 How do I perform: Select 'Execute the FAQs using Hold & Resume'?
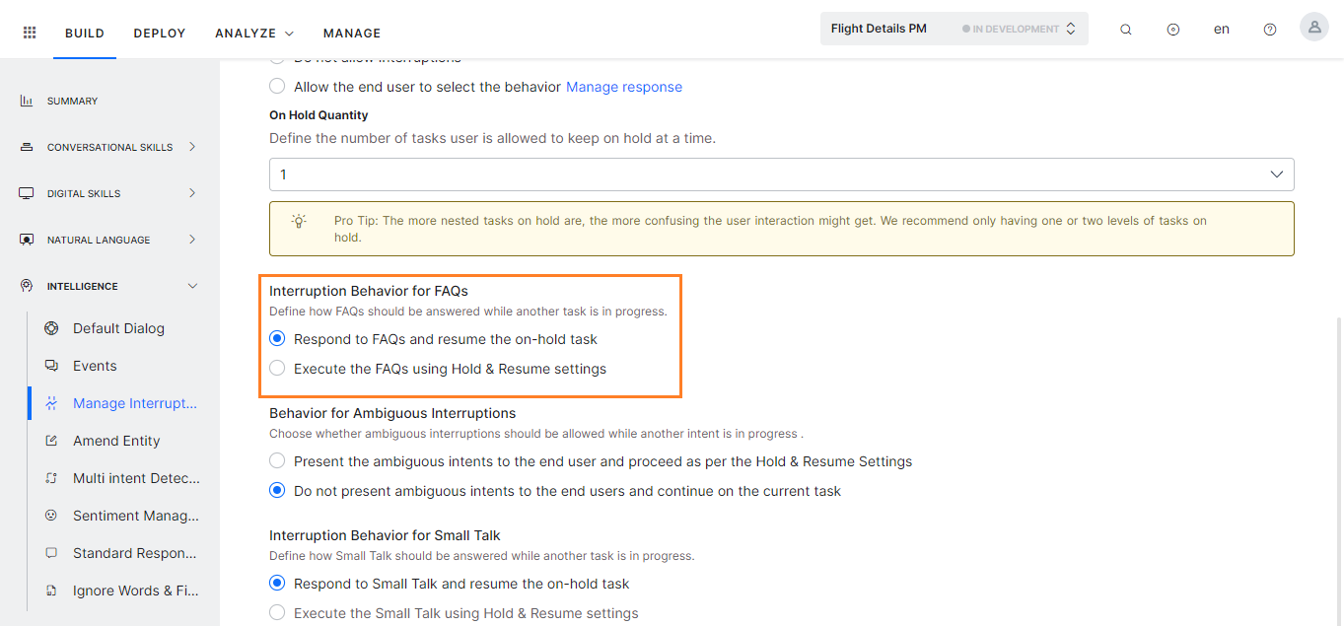coord(277,369)
